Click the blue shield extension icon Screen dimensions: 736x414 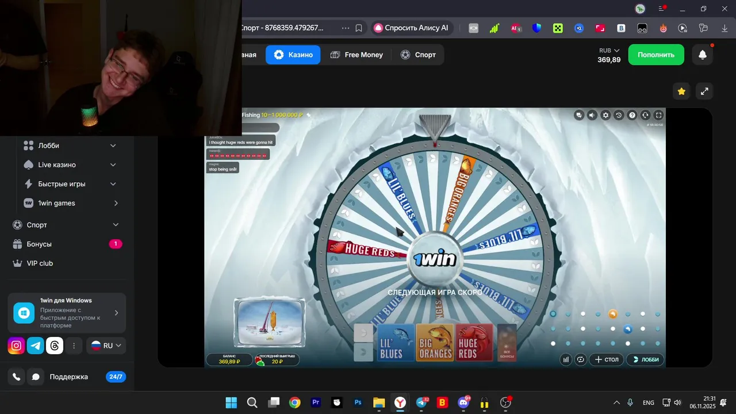[x=537, y=28]
